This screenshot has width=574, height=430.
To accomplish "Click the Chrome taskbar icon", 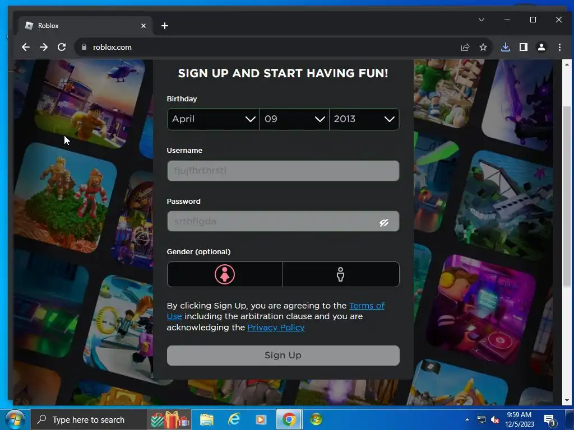I will 289,420.
